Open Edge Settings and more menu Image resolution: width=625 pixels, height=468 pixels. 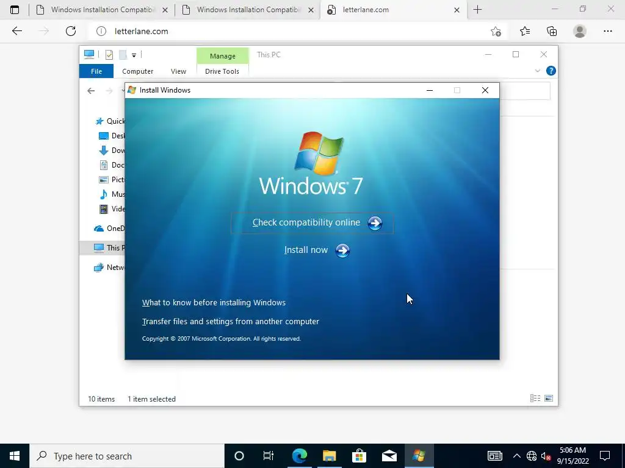click(x=608, y=31)
